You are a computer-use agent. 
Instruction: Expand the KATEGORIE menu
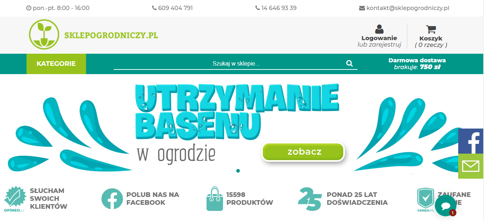point(56,64)
